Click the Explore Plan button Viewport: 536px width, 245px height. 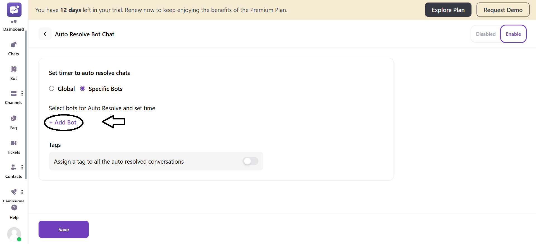tap(448, 10)
